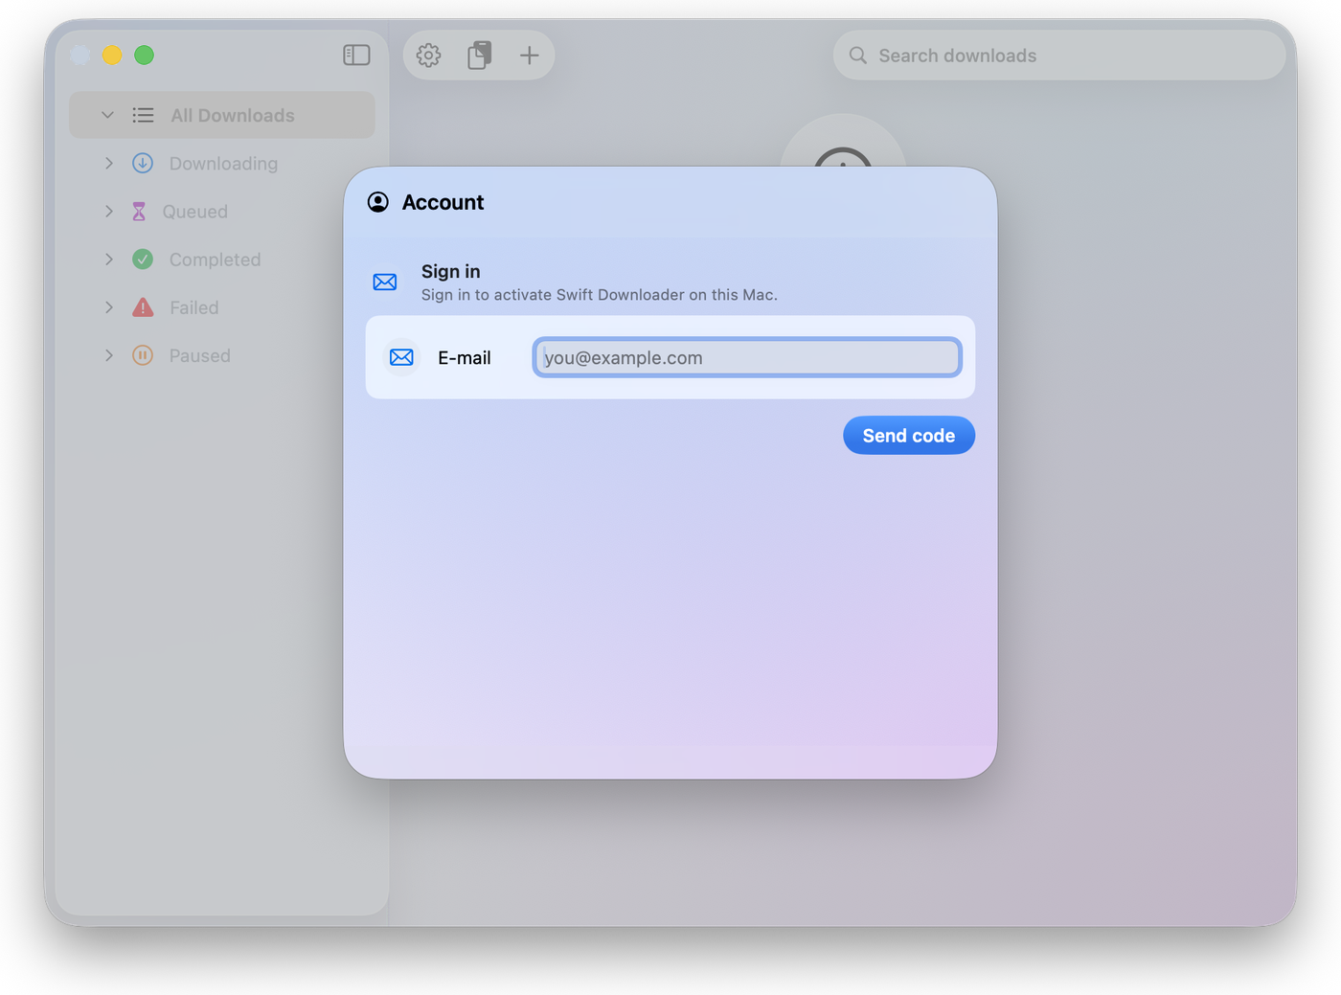This screenshot has height=995, width=1341.
Task: Click the paste clipboard icon in toolbar
Action: (479, 56)
